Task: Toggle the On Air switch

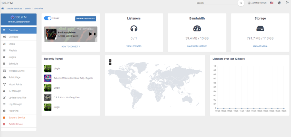Action: pos(47,18)
